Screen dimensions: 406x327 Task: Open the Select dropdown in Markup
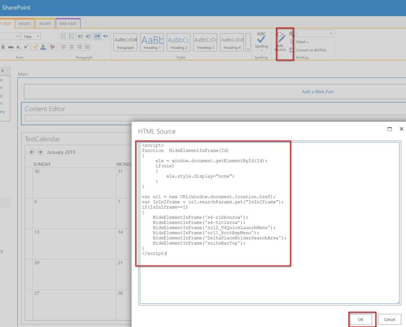click(x=302, y=42)
